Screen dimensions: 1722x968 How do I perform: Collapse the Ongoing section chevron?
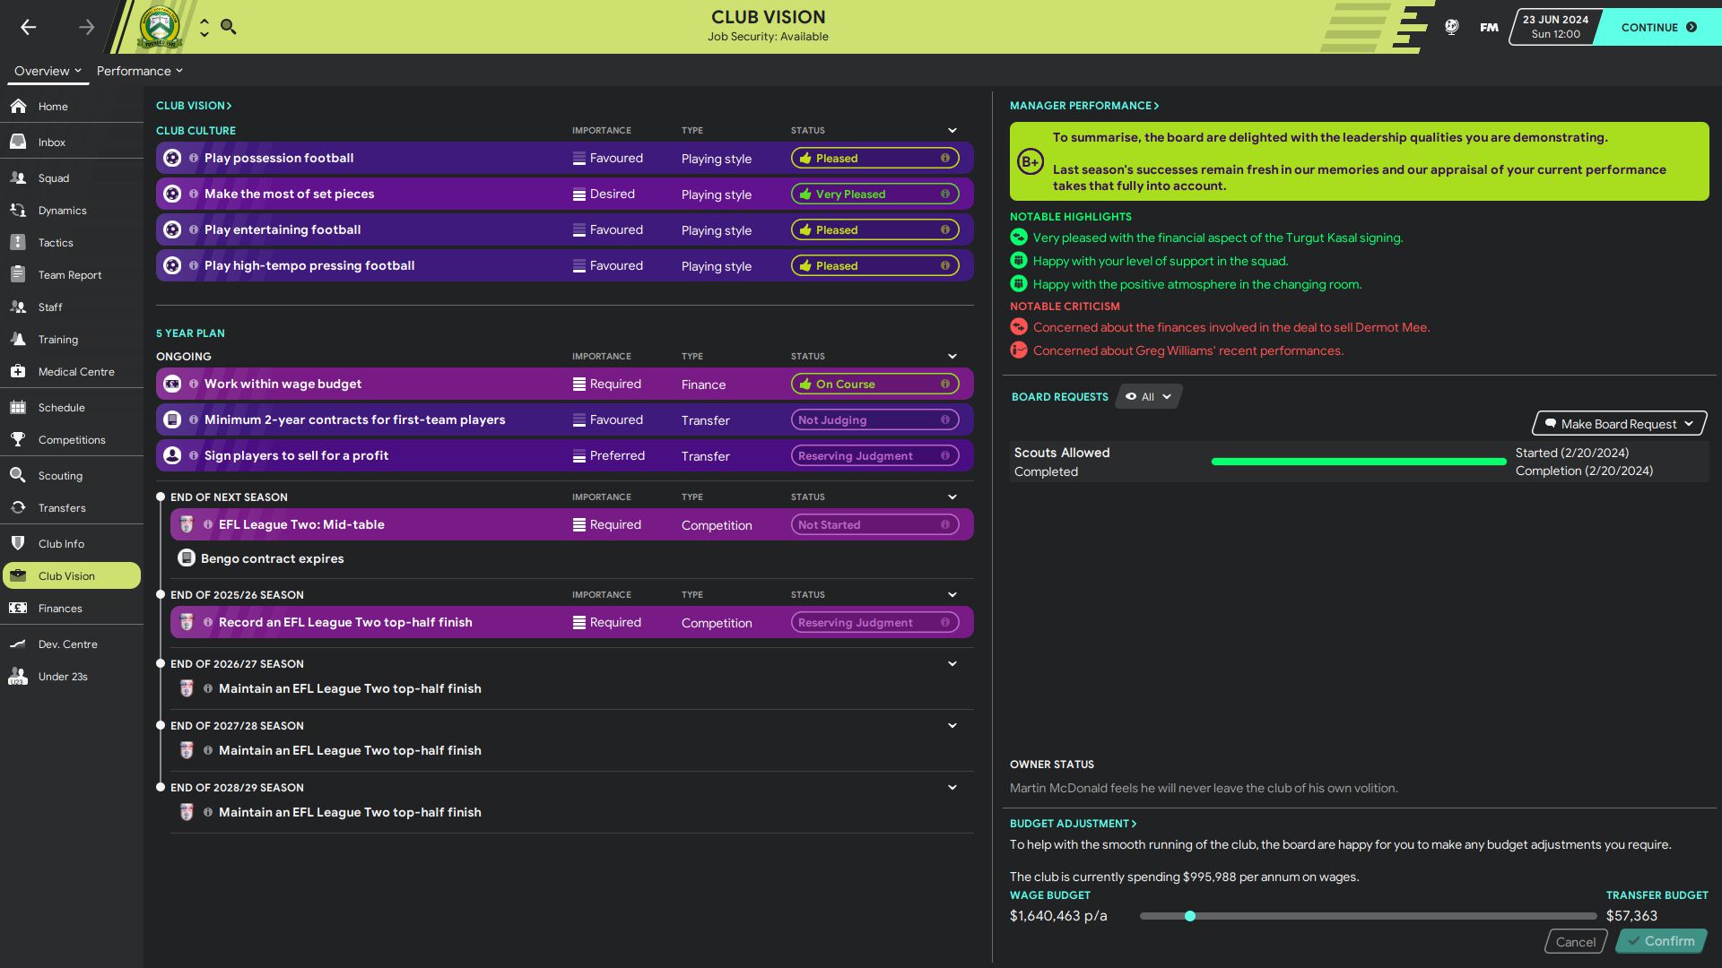click(x=952, y=357)
